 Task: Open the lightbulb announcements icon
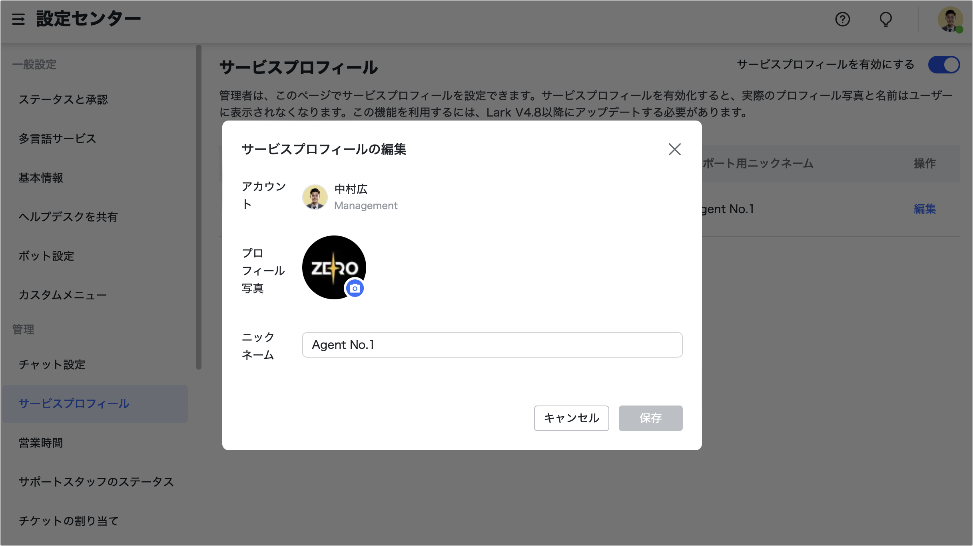coord(885,19)
